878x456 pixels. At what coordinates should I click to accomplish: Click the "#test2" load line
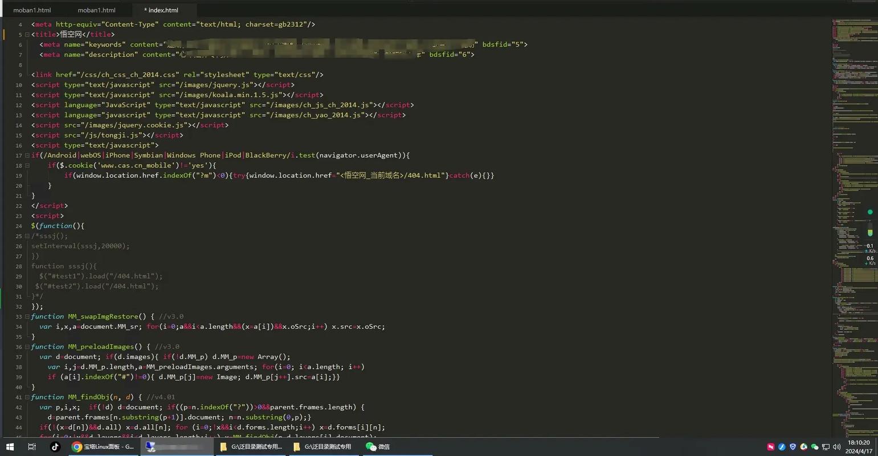click(97, 286)
